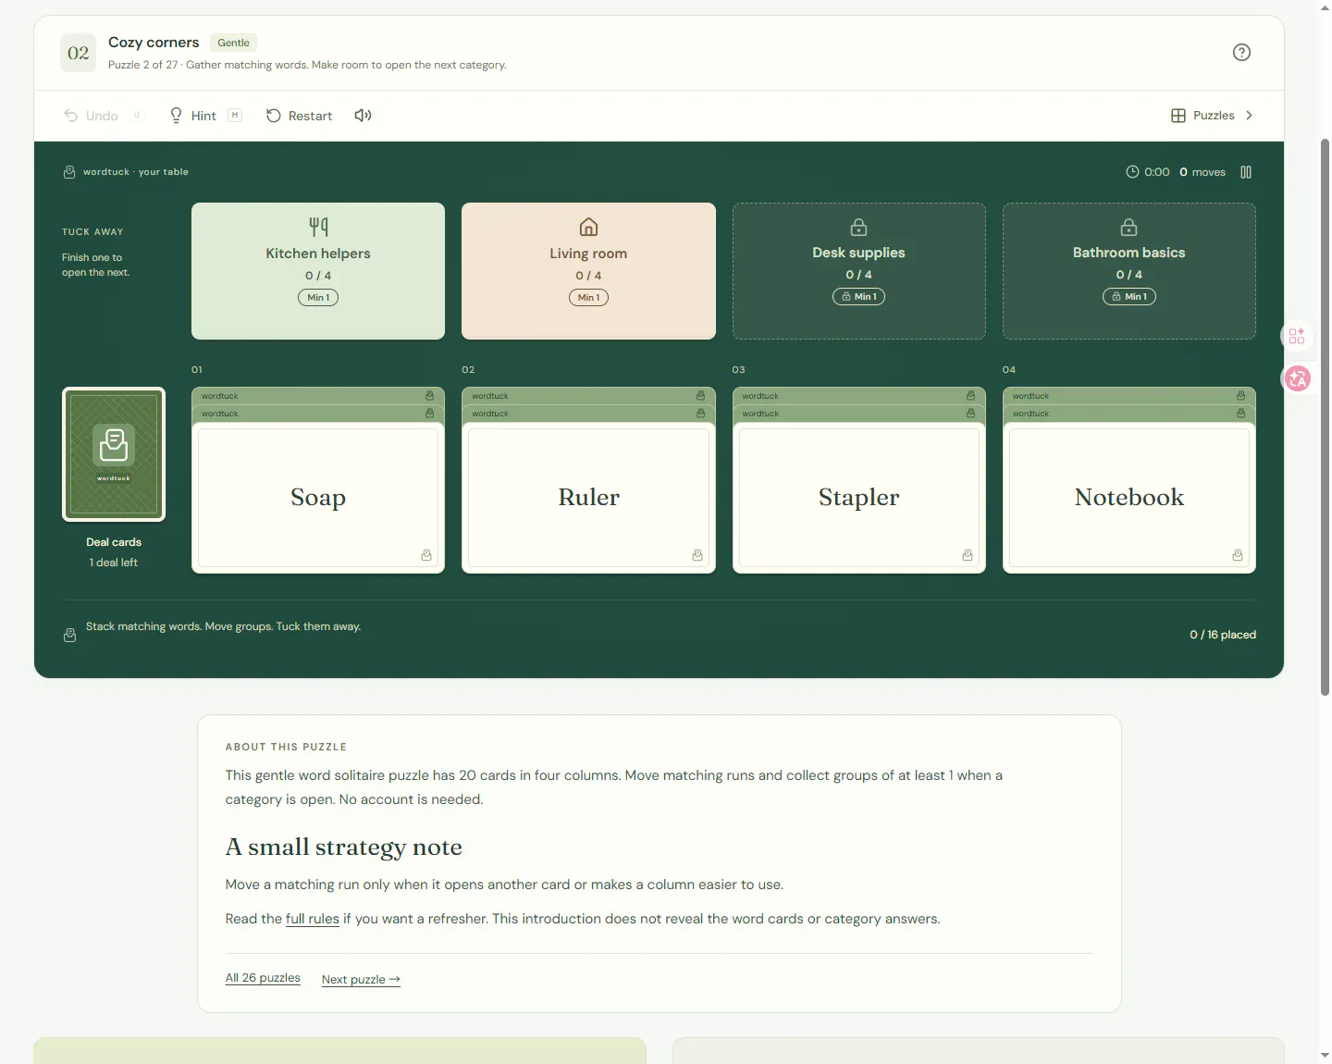The width and height of the screenshot is (1332, 1064).
Task: Pause the game timer
Action: click(x=1246, y=172)
